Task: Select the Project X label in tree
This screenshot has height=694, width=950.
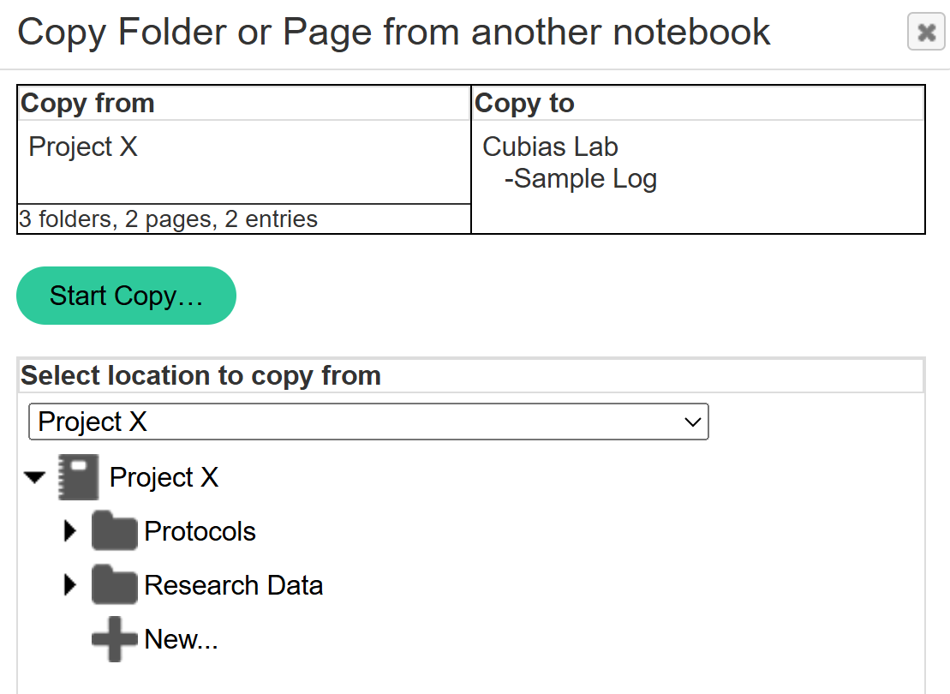Action: (164, 477)
